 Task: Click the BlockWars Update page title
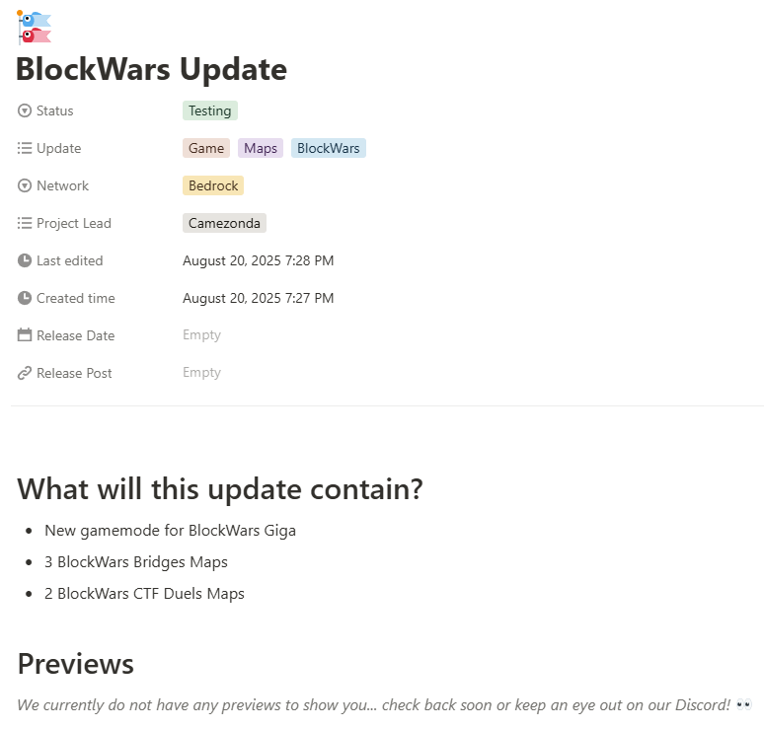(x=152, y=69)
